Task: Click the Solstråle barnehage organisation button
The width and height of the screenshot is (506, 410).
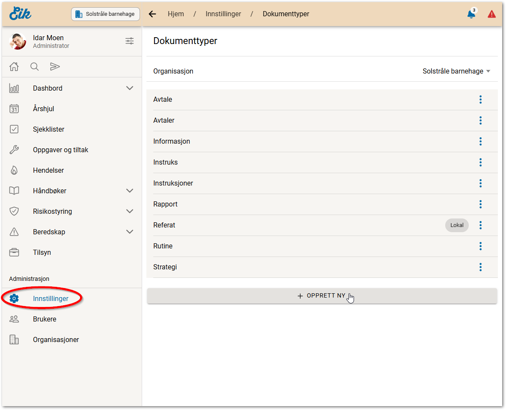Action: pyautogui.click(x=105, y=14)
